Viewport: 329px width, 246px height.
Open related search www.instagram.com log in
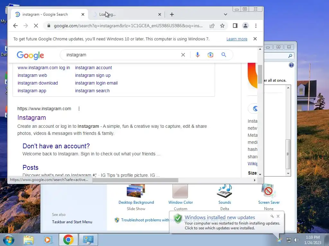(44, 68)
